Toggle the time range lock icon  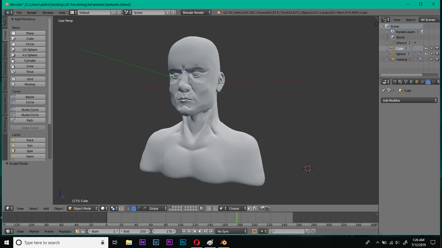[x=83, y=231]
